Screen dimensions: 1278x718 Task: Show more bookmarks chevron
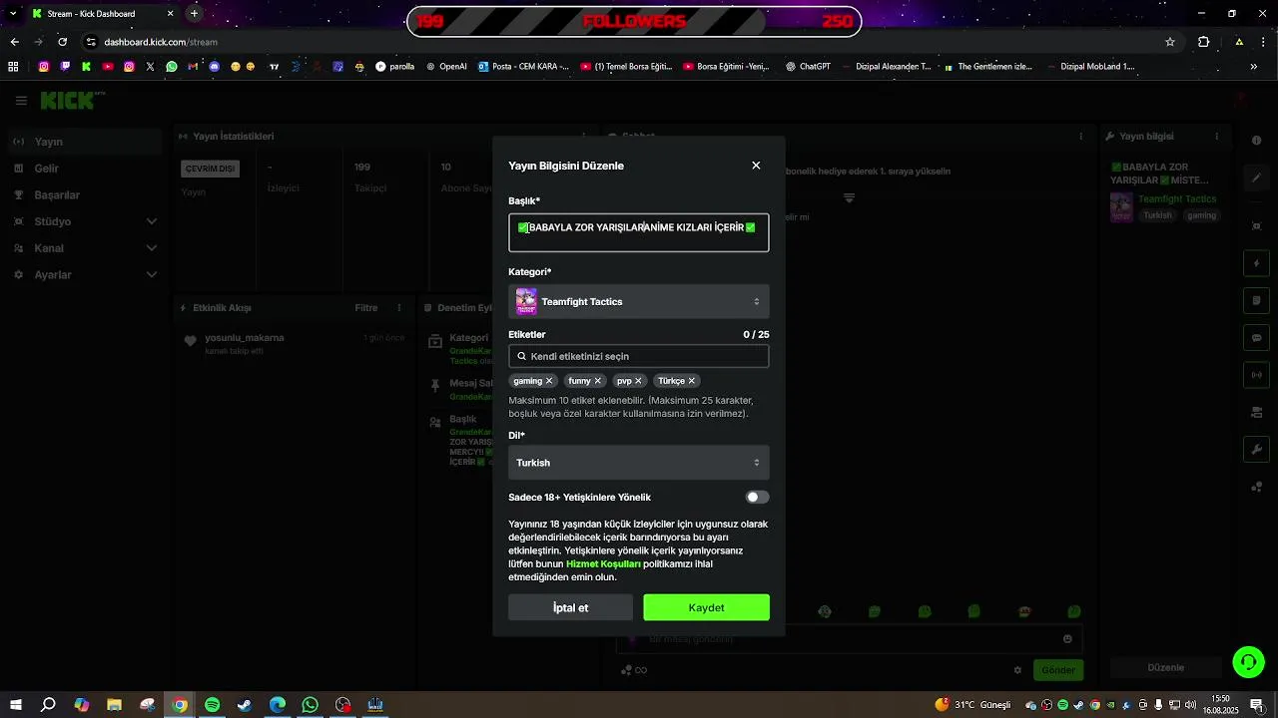(1255, 67)
